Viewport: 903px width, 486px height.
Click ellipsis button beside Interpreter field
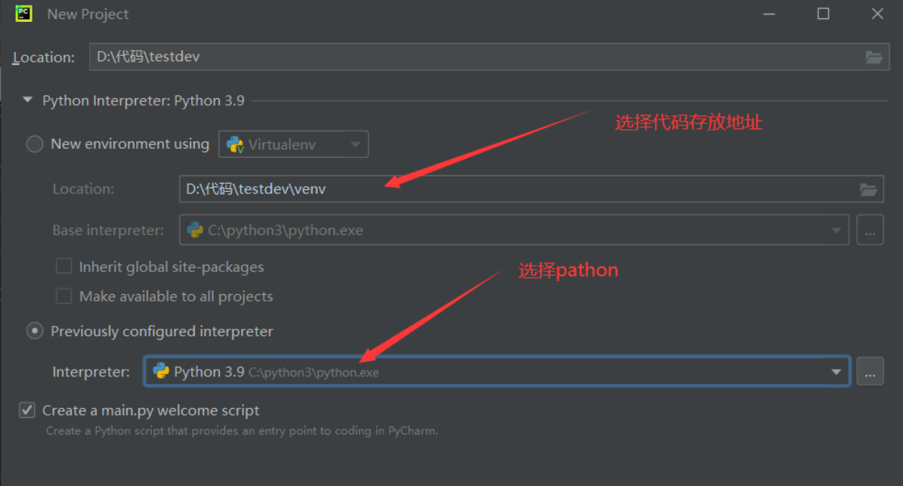[870, 372]
